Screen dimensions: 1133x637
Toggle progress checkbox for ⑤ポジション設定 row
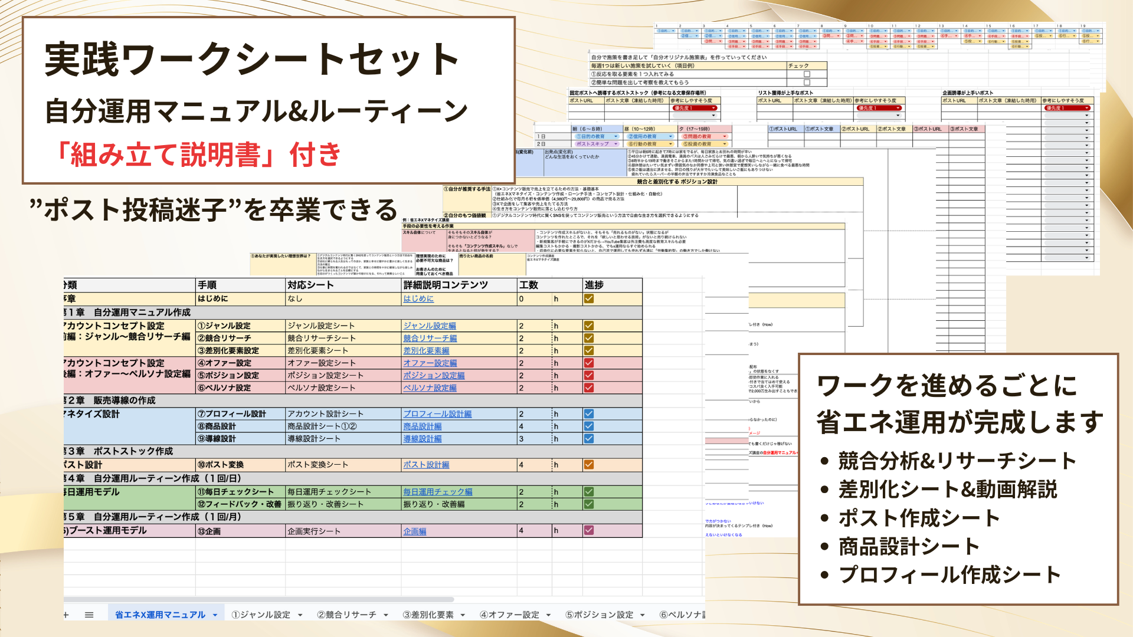pos(589,375)
